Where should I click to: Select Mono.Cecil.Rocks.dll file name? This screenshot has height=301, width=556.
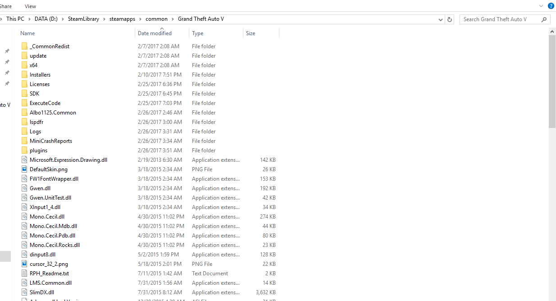(55, 245)
